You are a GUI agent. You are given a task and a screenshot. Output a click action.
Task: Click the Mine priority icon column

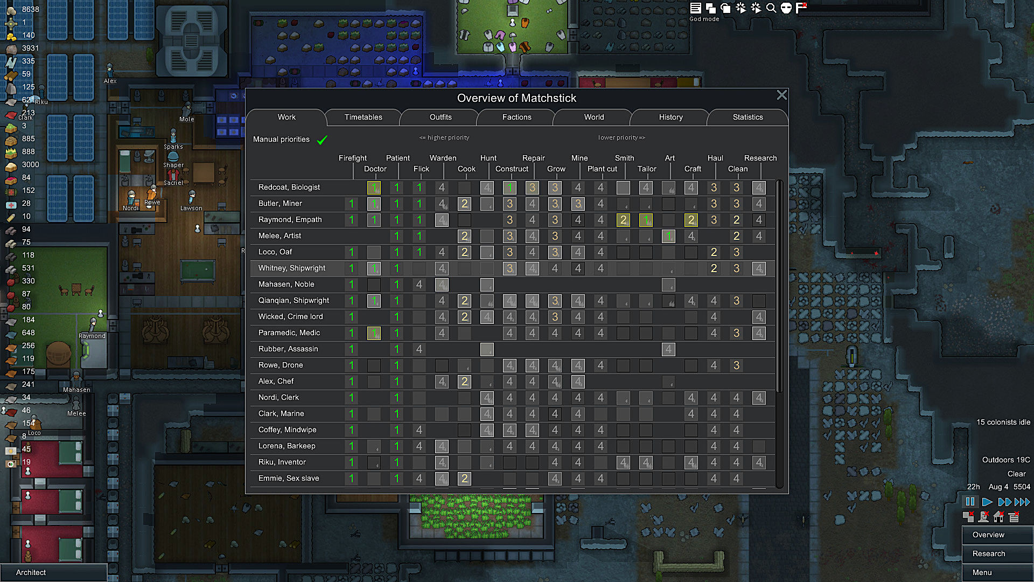(x=578, y=158)
